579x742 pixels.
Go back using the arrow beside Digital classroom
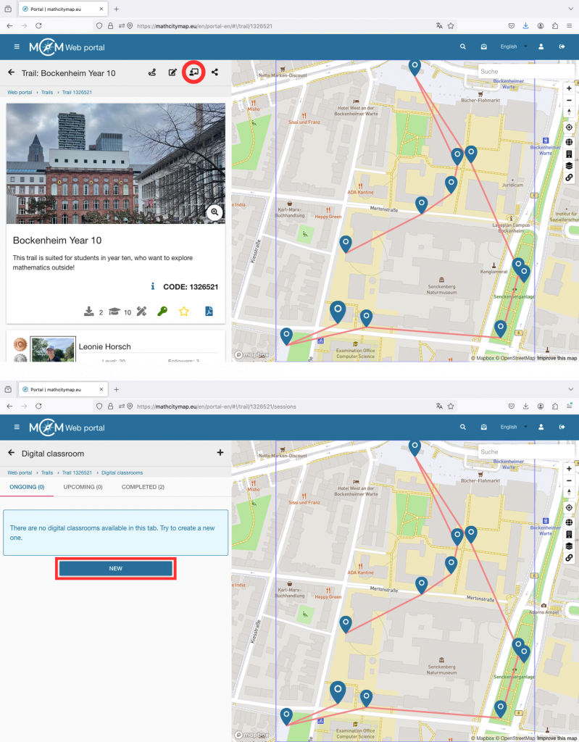pos(11,453)
